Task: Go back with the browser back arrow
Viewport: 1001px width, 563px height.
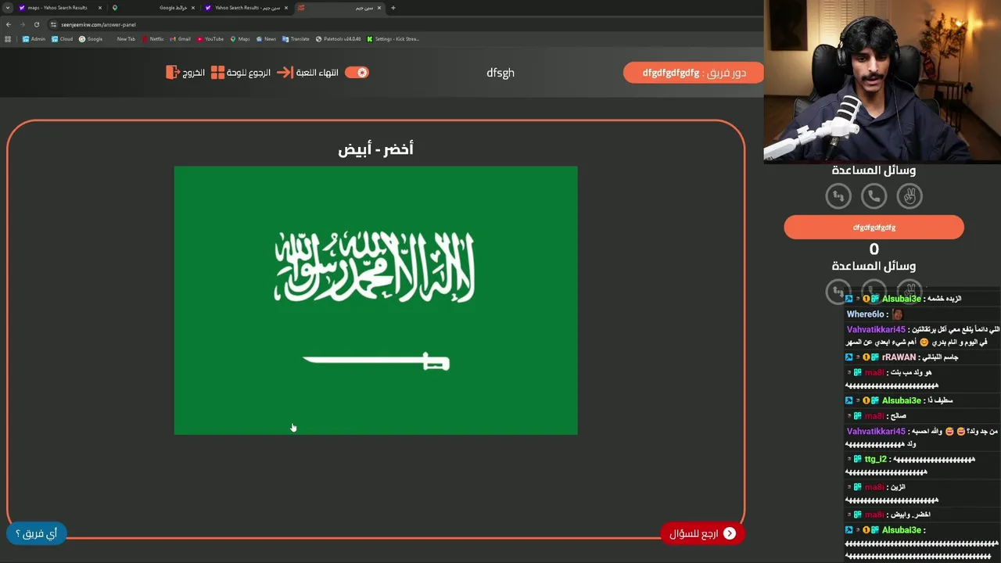Action: click(x=9, y=24)
